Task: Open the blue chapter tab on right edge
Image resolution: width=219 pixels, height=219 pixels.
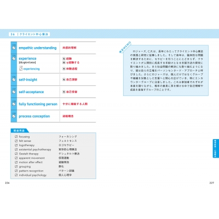Action: point(216,148)
